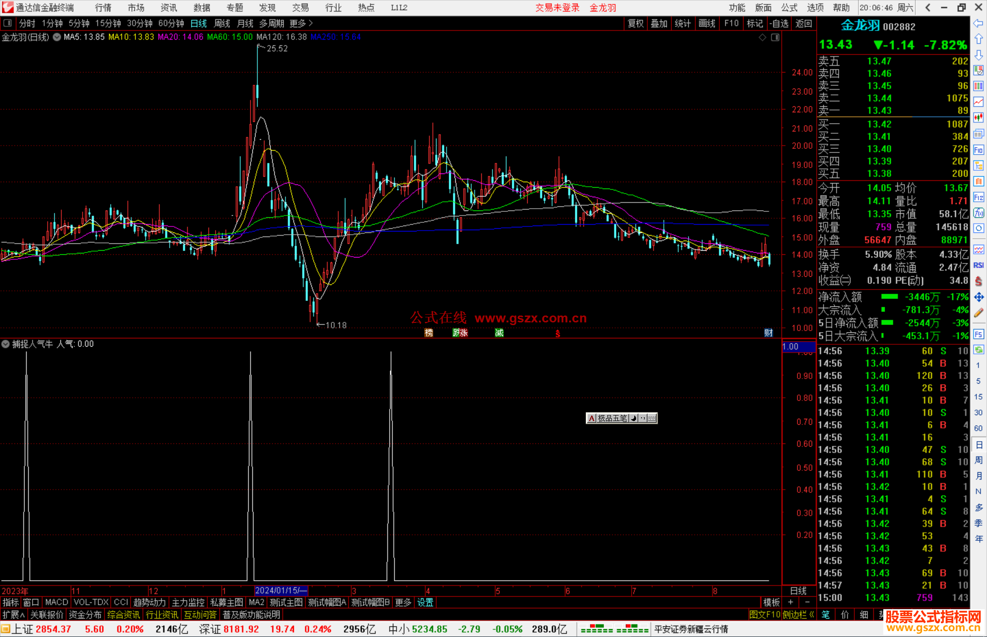Click the 2024/01/15 date marker on timeline
The width and height of the screenshot is (987, 637).
(281, 590)
